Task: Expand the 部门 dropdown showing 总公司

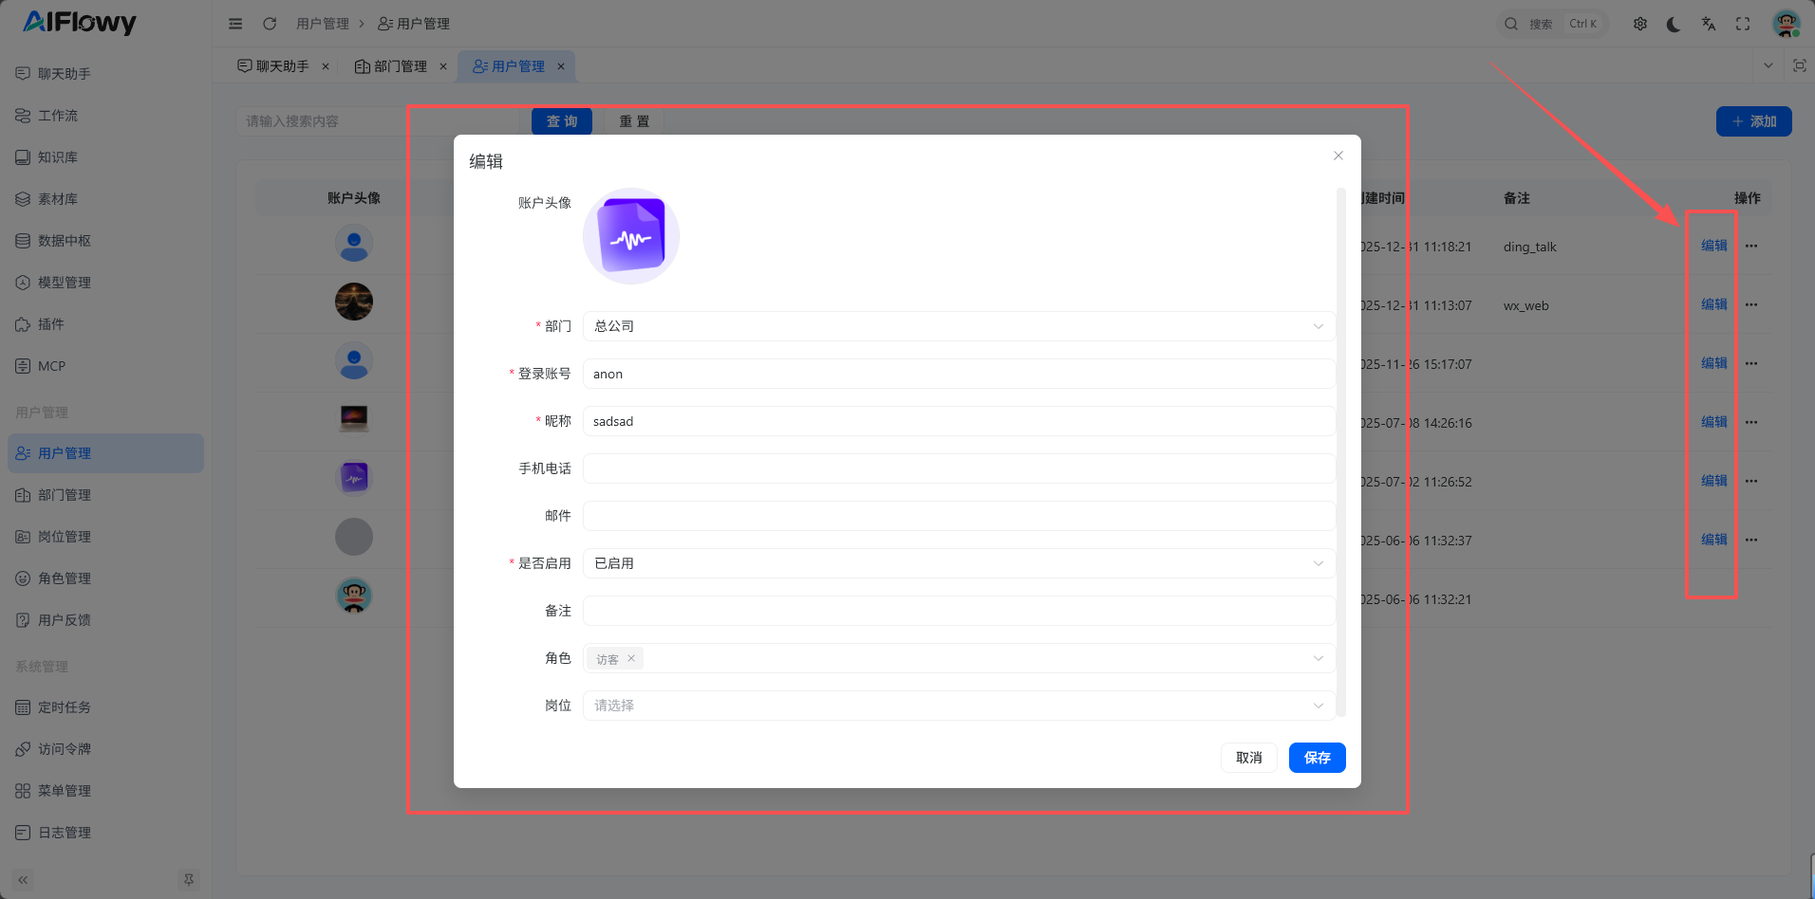Action: tap(959, 326)
